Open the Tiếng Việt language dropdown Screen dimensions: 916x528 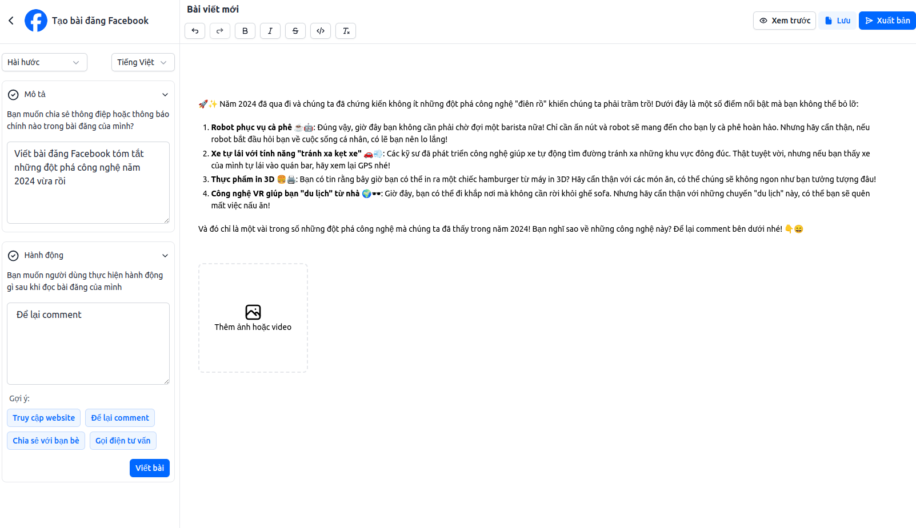[x=143, y=62]
